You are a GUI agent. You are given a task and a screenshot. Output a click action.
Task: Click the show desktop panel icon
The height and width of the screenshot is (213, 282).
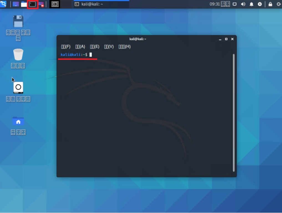16,4
